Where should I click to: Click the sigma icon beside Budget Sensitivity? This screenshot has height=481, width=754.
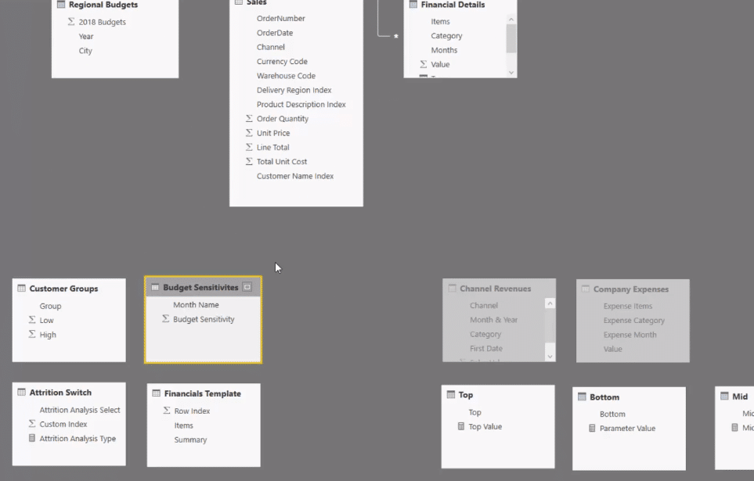click(166, 318)
